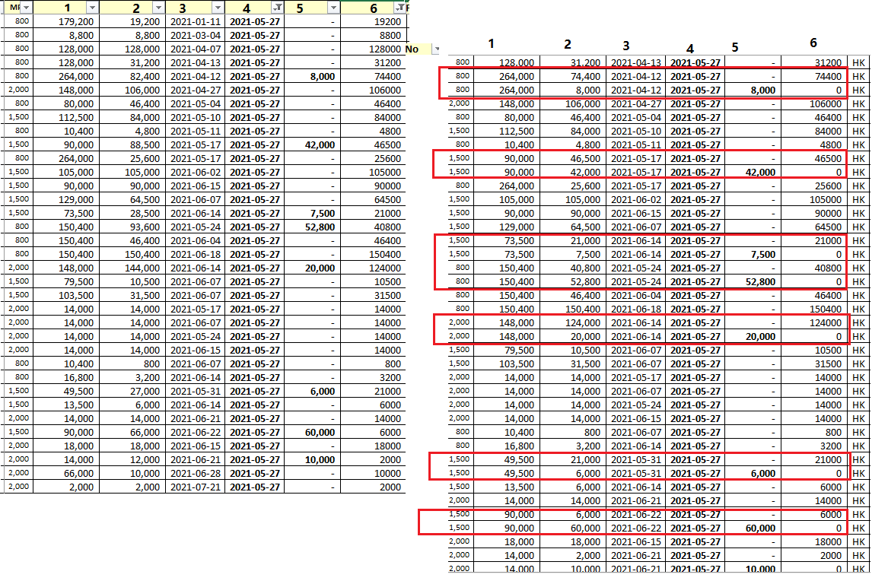Click the date cell 2021-01-11

click(195, 22)
